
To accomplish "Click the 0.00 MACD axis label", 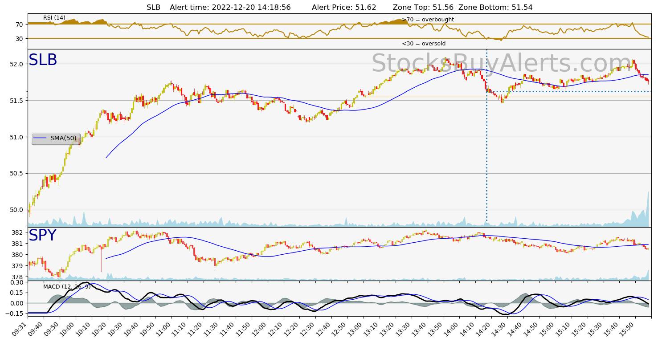I will point(17,303).
